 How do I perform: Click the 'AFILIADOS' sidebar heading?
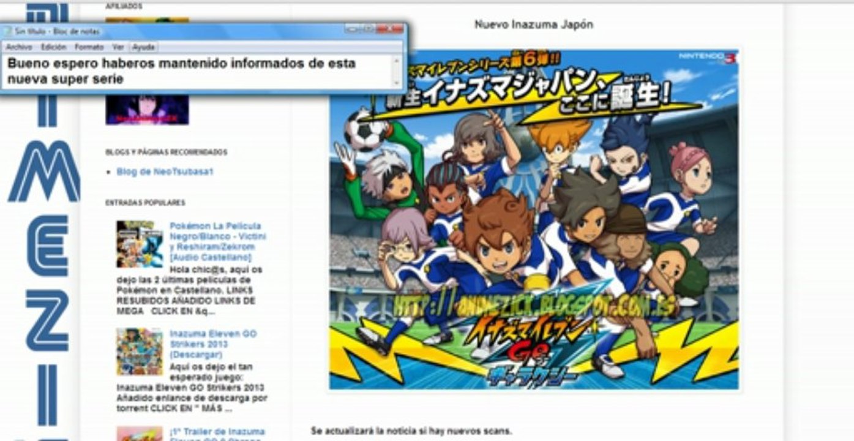click(124, 6)
